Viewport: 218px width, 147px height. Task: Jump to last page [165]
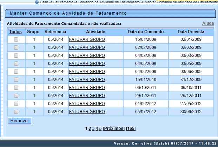pyautogui.click(x=131, y=128)
